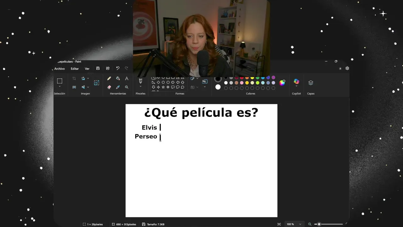Click the Undo arrow
403x227 pixels.
click(118, 68)
